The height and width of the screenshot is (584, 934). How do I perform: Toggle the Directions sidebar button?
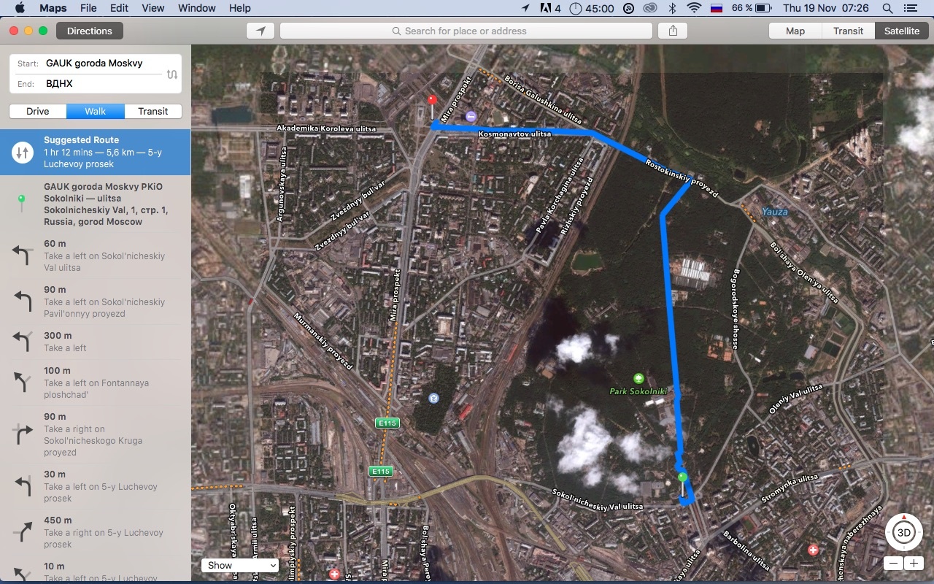tap(90, 31)
